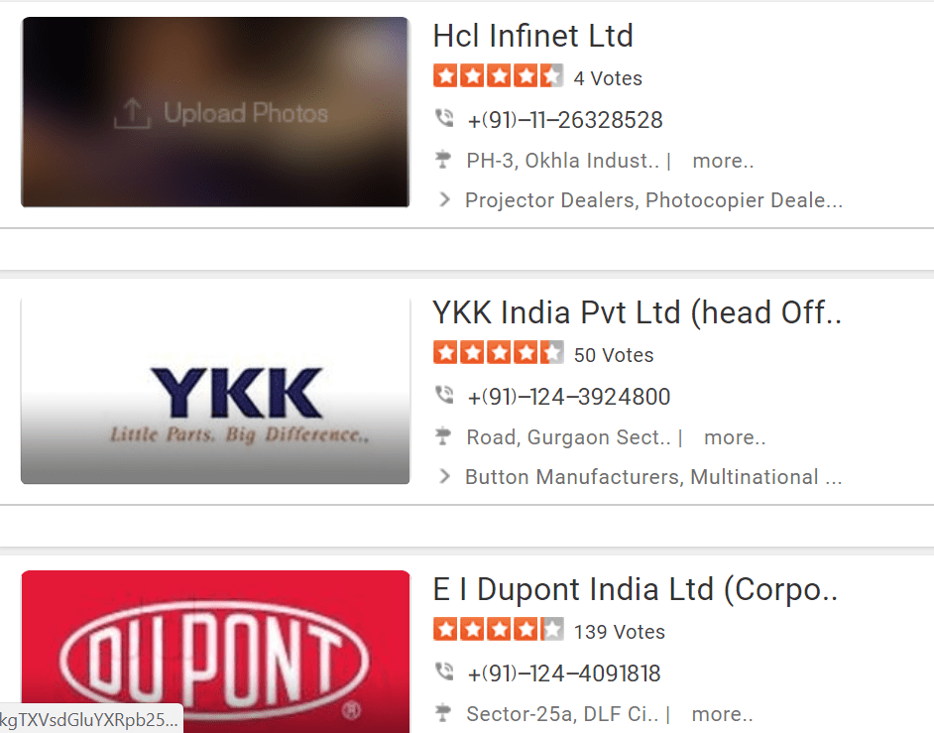Open the Hcl Infinet Ltd listing title

532,36
